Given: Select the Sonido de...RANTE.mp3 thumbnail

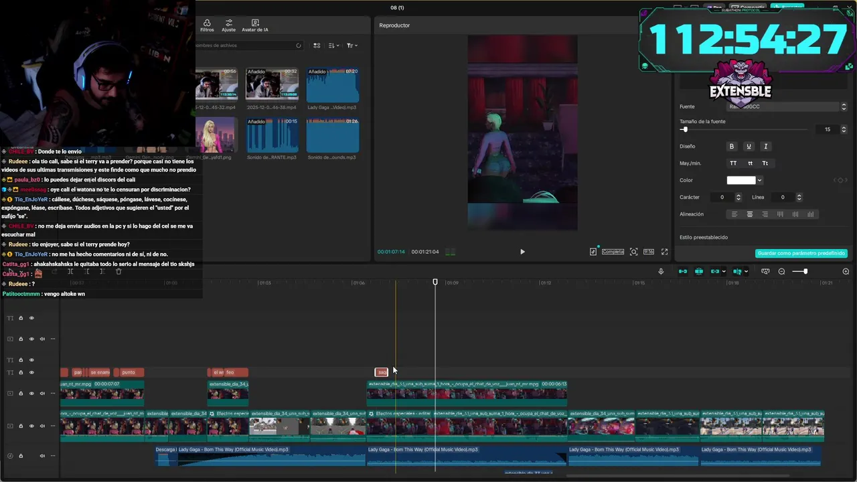Looking at the screenshot, I should click(272, 135).
